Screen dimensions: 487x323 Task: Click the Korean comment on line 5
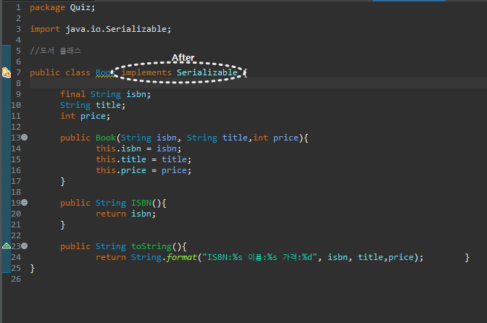[x=55, y=51]
